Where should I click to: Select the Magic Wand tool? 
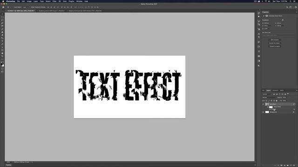coord(2,23)
